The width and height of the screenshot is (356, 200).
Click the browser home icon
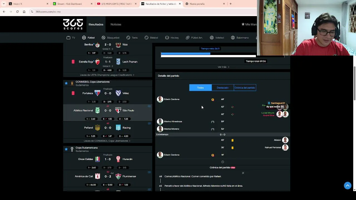pos(24,12)
